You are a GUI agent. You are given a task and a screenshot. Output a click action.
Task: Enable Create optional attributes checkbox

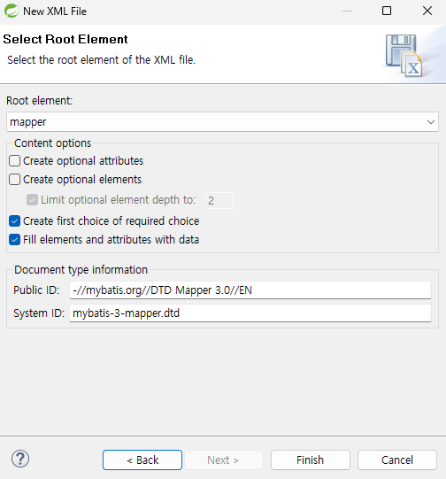pos(15,160)
